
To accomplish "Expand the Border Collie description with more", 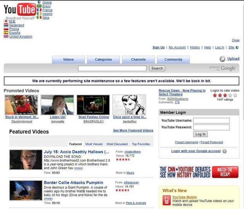I will point(48,199).
